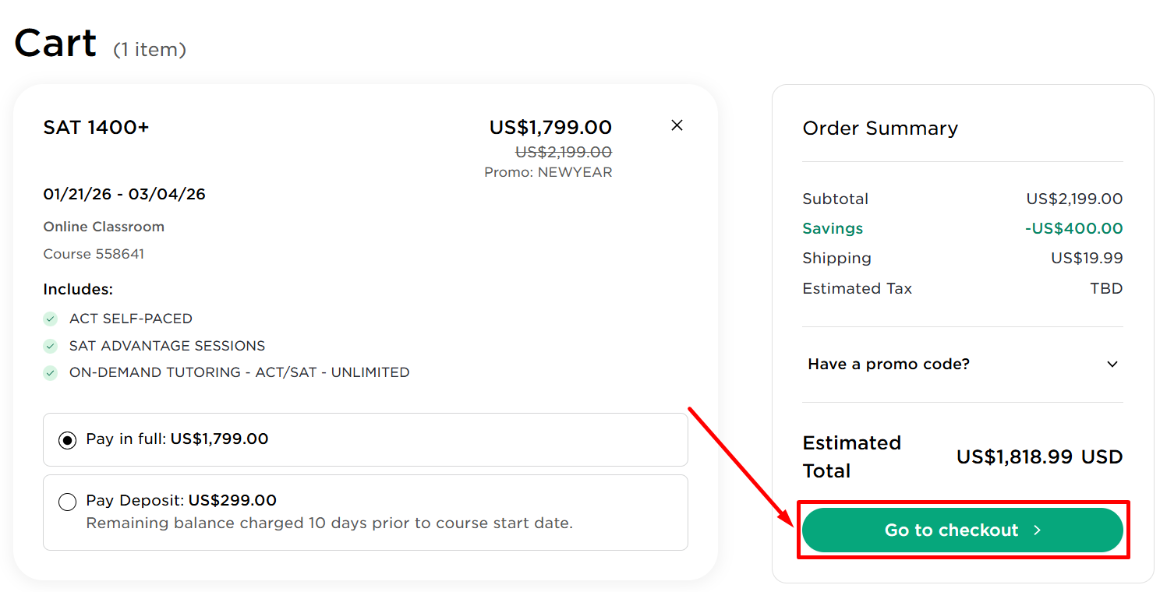Click the ON-DEMAND TUTORING included item text
The width and height of the screenshot is (1167, 592).
tap(239, 372)
